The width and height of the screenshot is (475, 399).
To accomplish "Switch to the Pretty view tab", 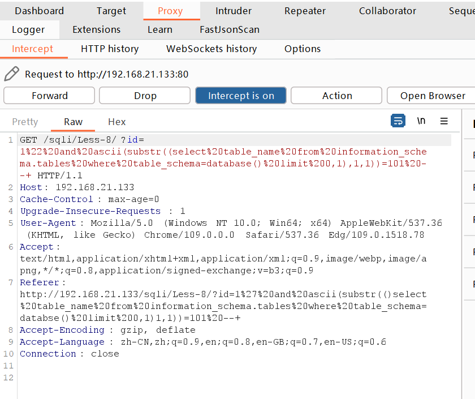I will point(25,122).
